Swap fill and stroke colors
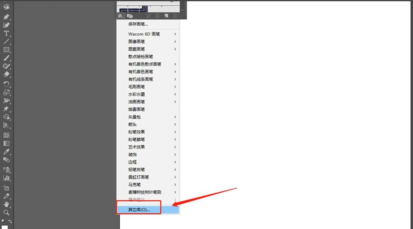Screen dimensions: 413x229 (x=10, y=221)
